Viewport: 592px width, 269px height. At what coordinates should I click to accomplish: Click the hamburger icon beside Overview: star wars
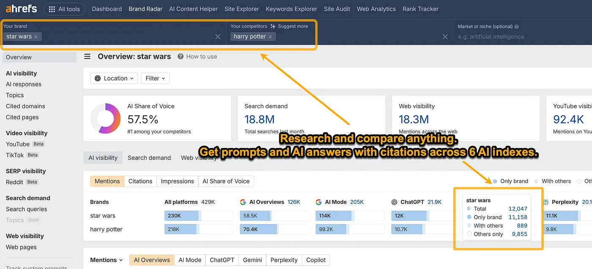point(87,56)
